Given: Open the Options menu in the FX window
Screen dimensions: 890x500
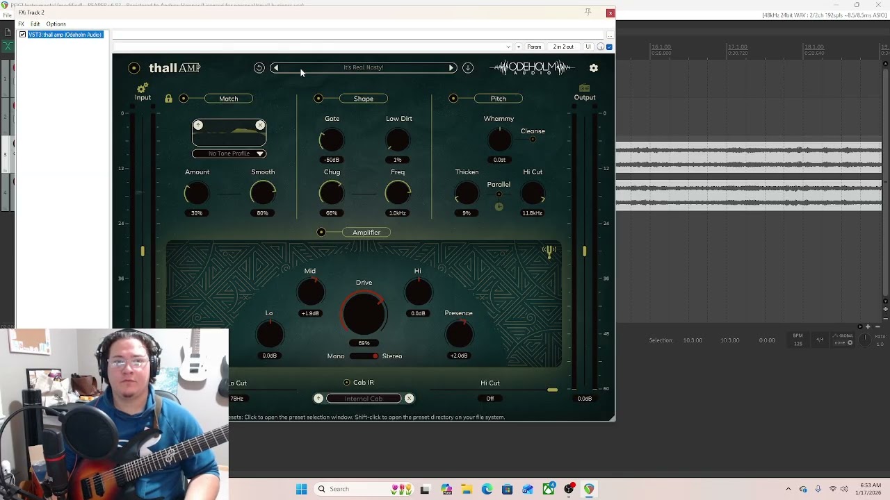Looking at the screenshot, I should pos(56,24).
